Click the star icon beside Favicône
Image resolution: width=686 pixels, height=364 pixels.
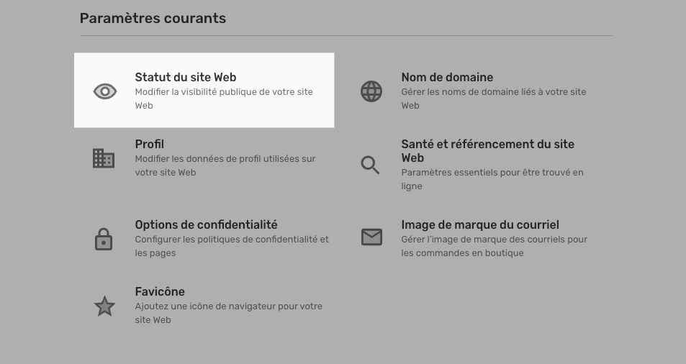click(x=104, y=306)
